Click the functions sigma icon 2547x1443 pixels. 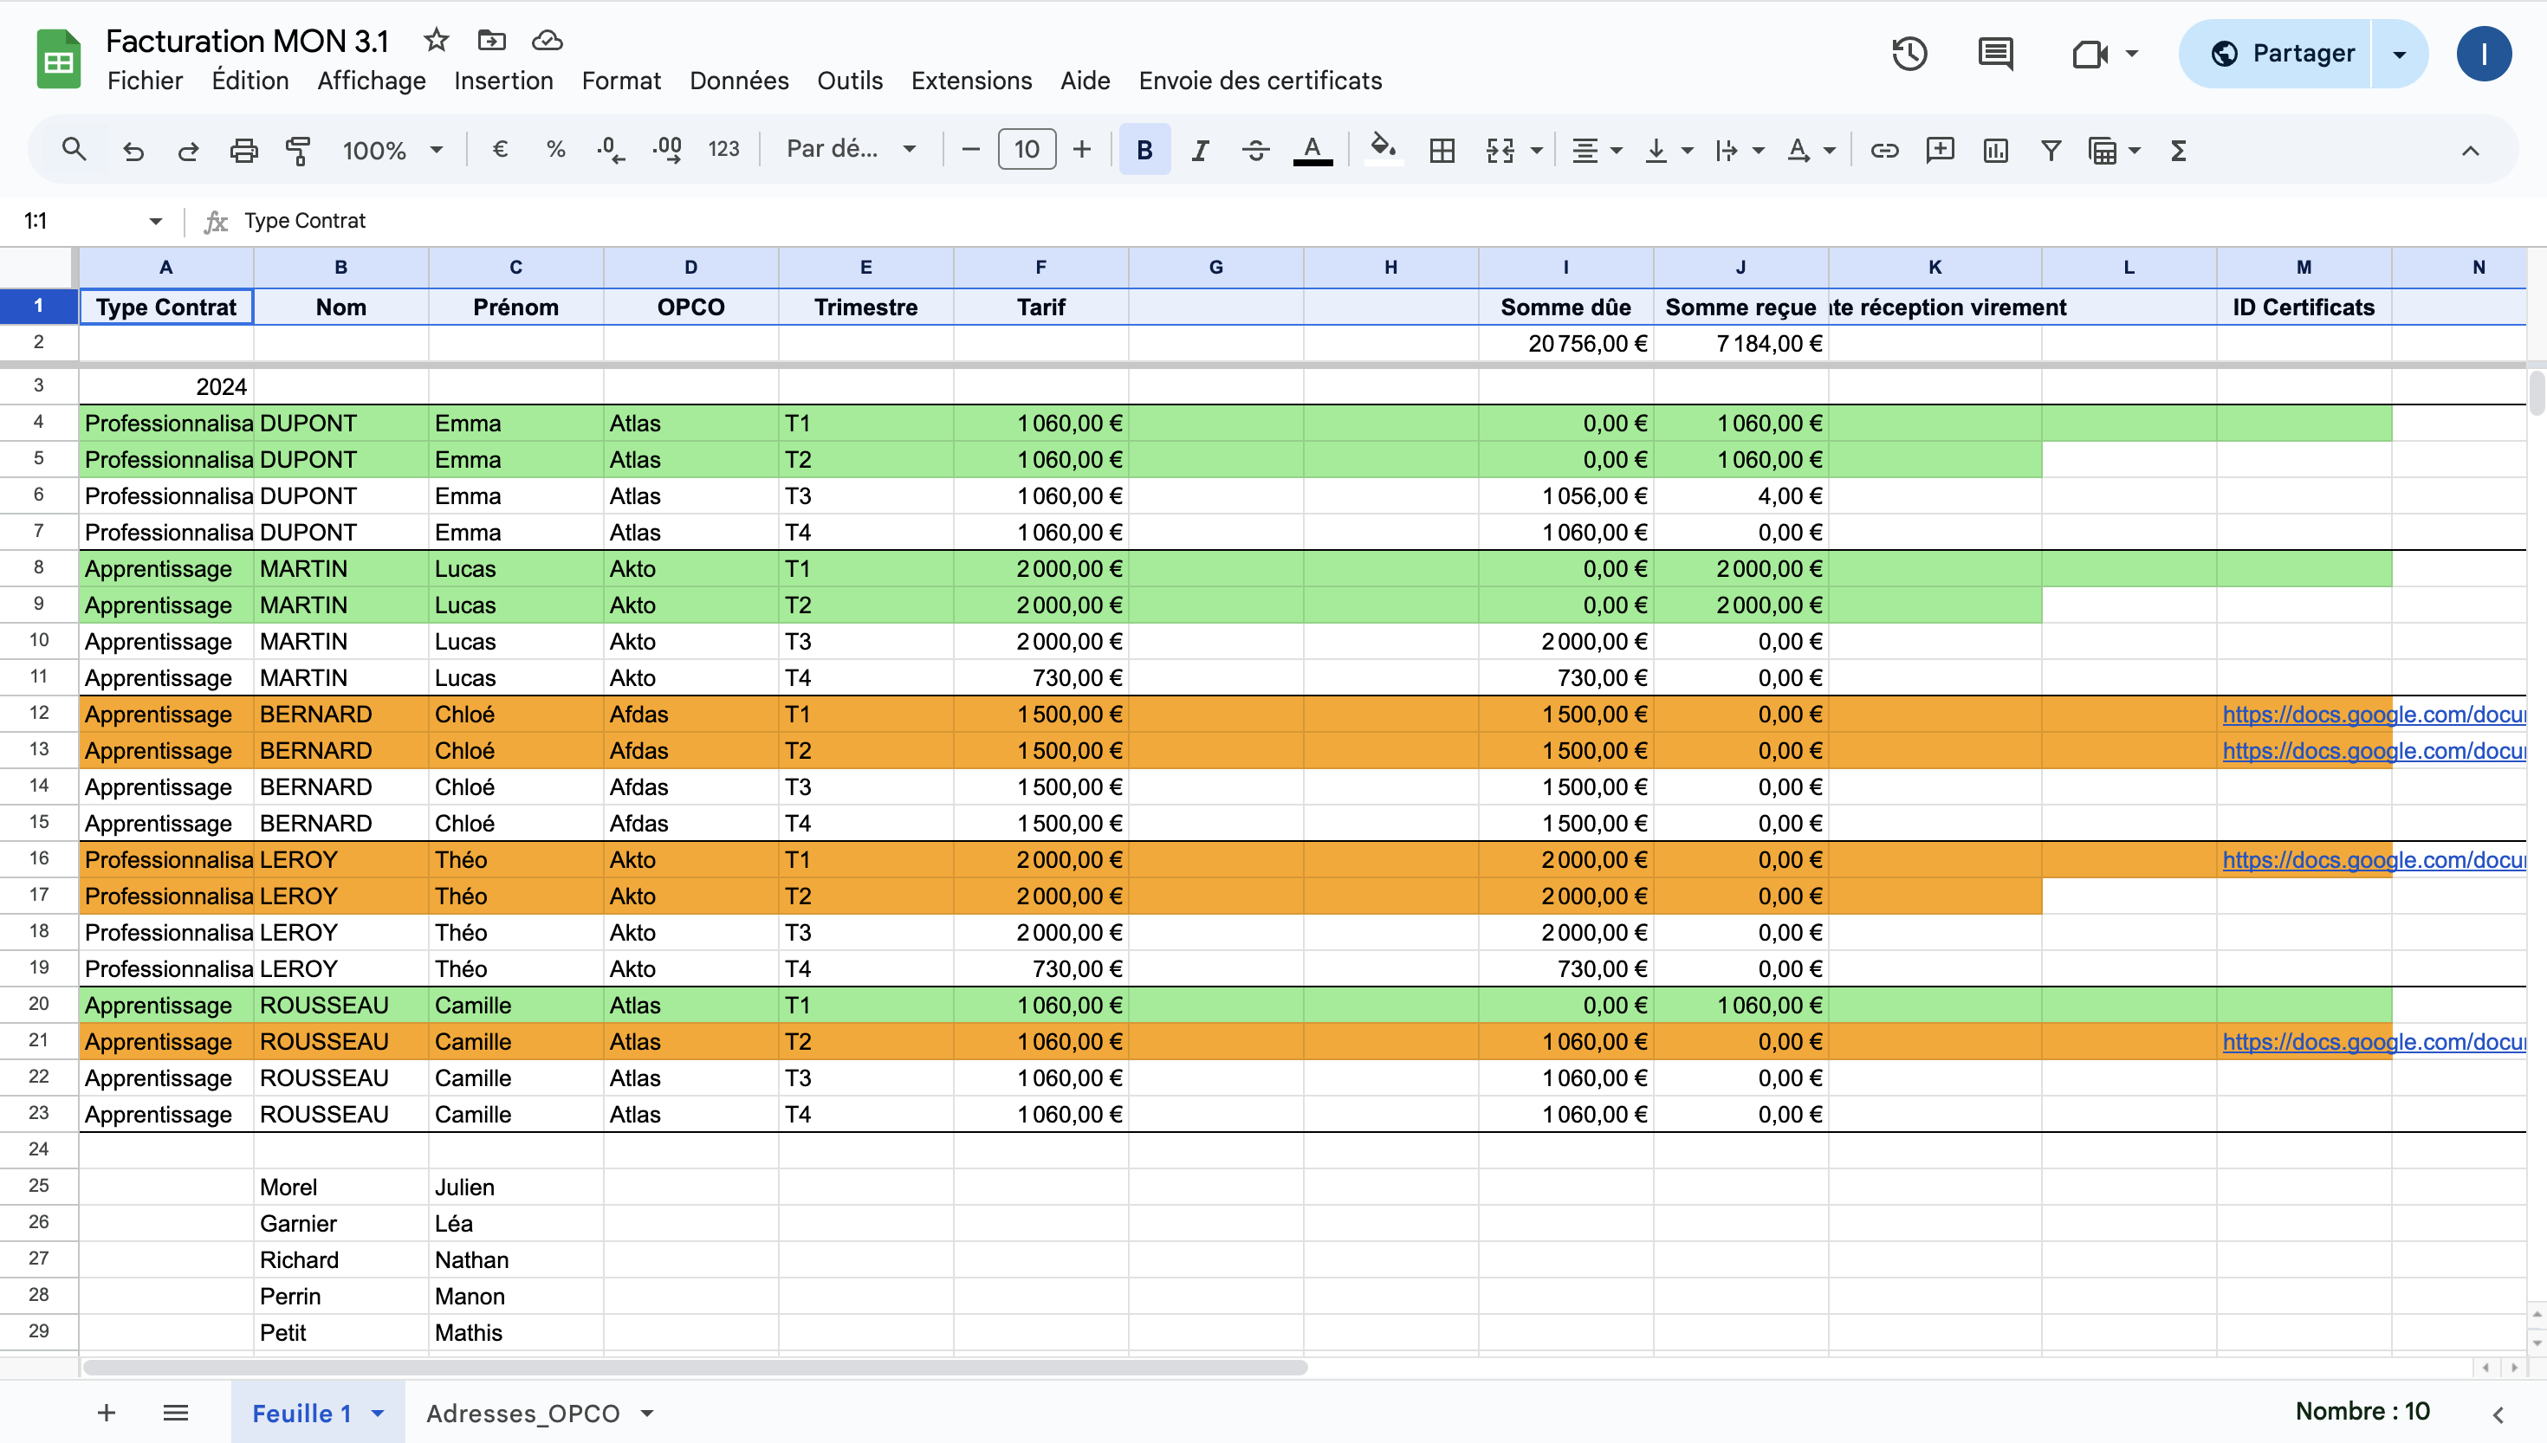(x=2177, y=151)
